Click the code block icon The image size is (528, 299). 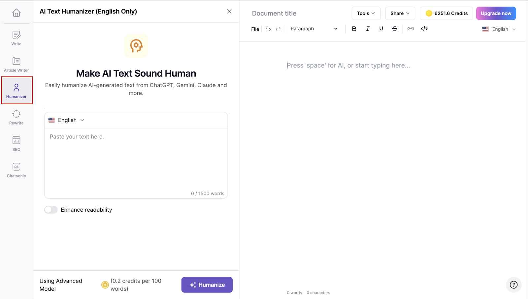point(424,29)
